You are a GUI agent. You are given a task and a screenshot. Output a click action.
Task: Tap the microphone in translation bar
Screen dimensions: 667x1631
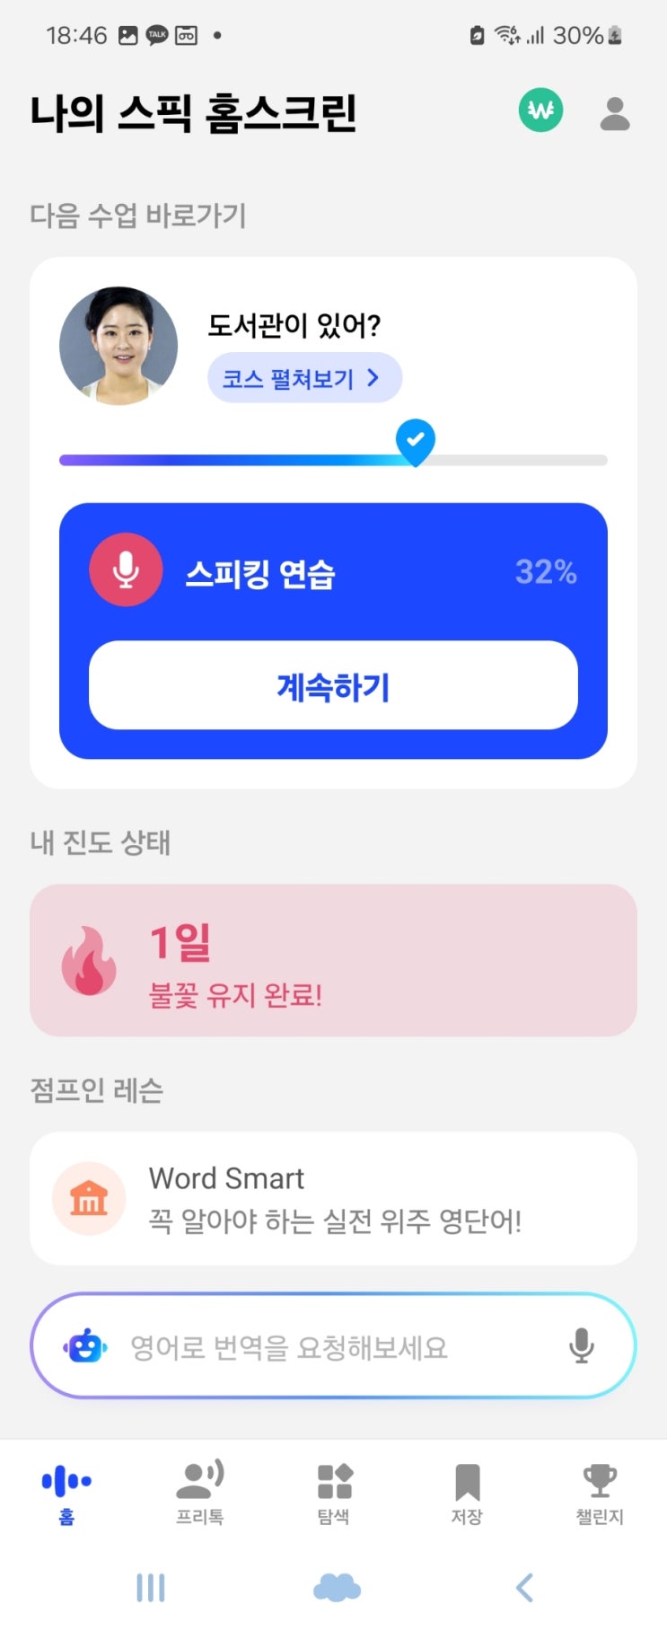point(581,1345)
